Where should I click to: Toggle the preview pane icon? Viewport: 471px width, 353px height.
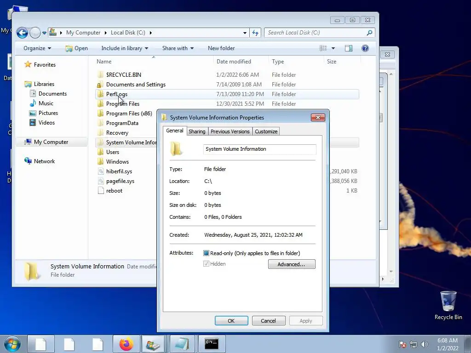[349, 48]
